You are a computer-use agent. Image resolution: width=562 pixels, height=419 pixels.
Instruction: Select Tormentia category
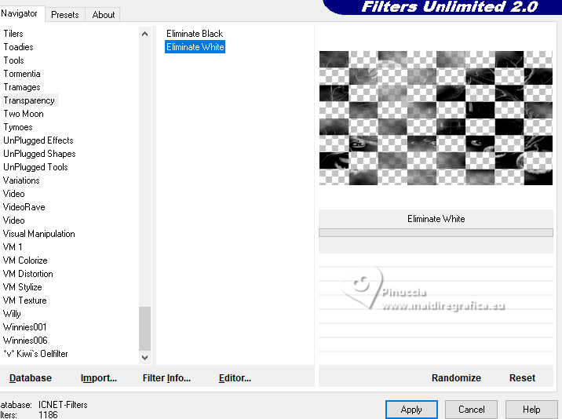[22, 74]
